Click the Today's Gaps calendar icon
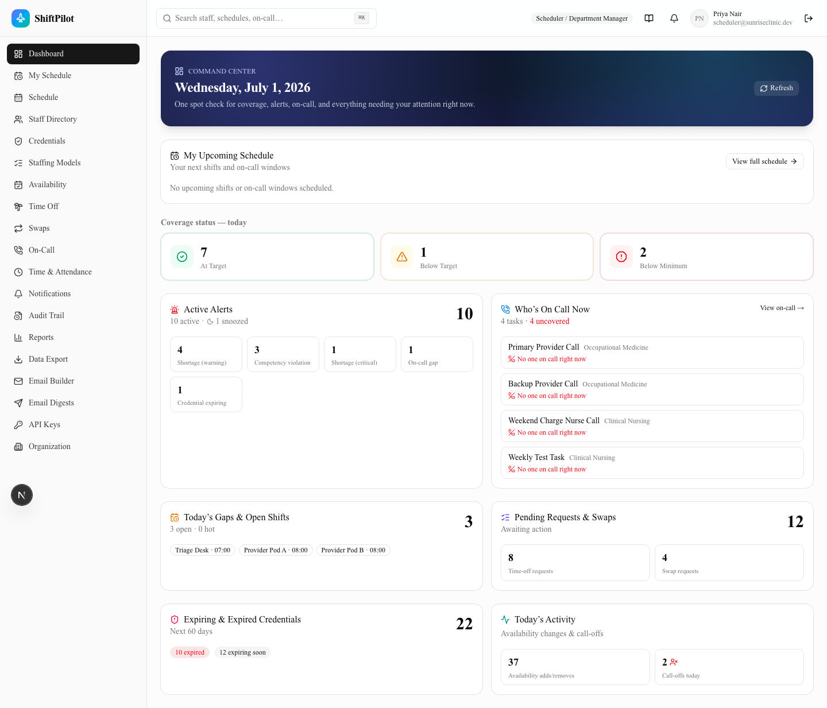Viewport: 827px width, 708px height. (175, 517)
